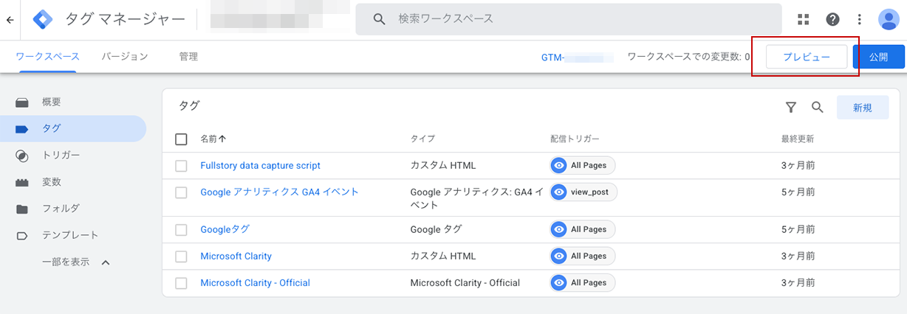
Task: Click the Tag Manager diamond logo
Action: [43, 19]
